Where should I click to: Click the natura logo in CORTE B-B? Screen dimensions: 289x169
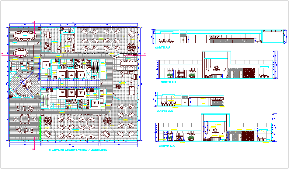coord(216,68)
